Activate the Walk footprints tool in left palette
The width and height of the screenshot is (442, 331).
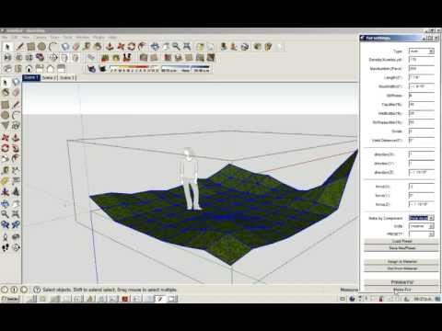pos(6,247)
